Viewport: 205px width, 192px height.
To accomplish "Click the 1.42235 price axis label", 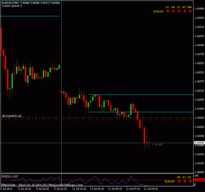I will click(199, 91).
